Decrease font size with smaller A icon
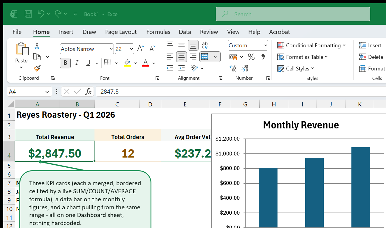The height and width of the screenshot is (228, 386). click(x=152, y=49)
